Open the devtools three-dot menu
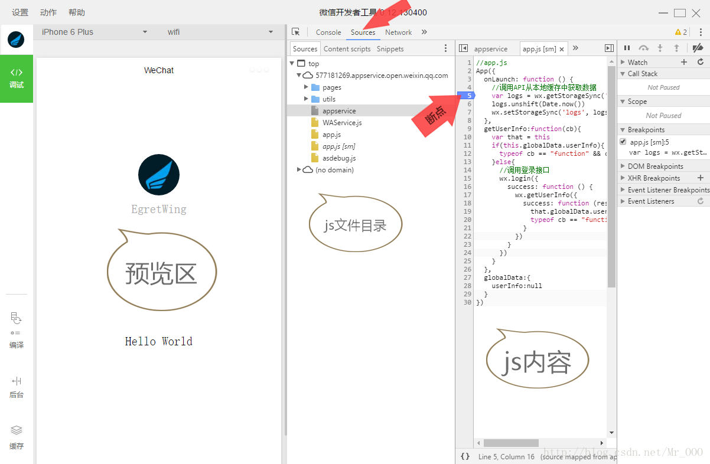710x464 pixels. click(701, 32)
